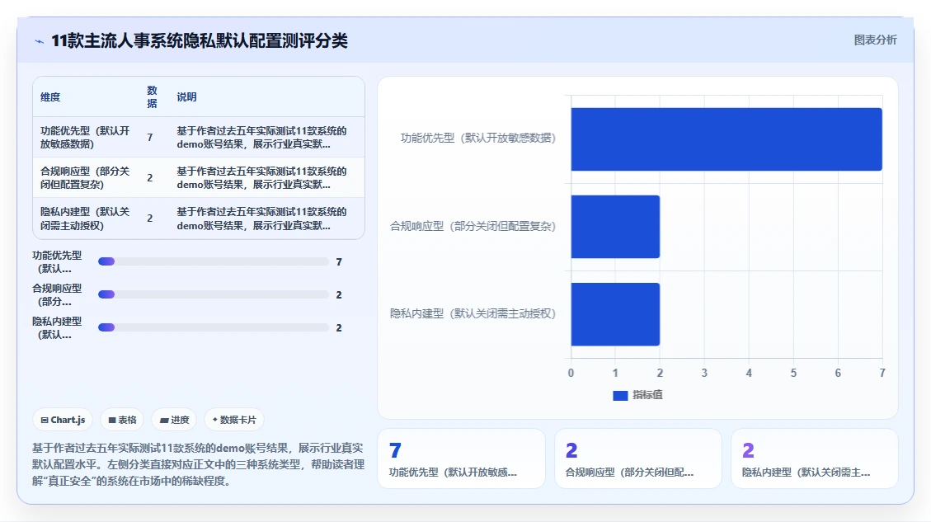Click the title 11款主流人事系统隐私默认配置测评分类
The height and width of the screenshot is (522, 931).
[x=200, y=41]
